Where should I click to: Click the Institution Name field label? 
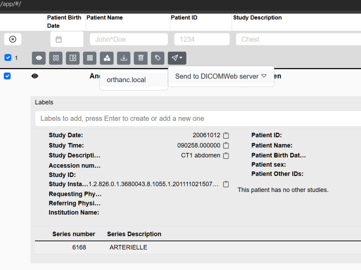coord(74,213)
